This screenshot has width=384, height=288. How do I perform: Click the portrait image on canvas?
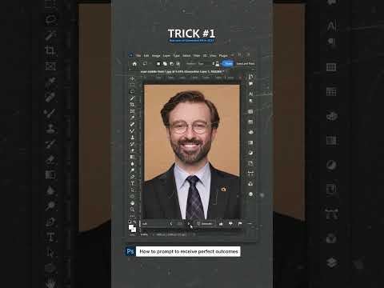(192, 152)
